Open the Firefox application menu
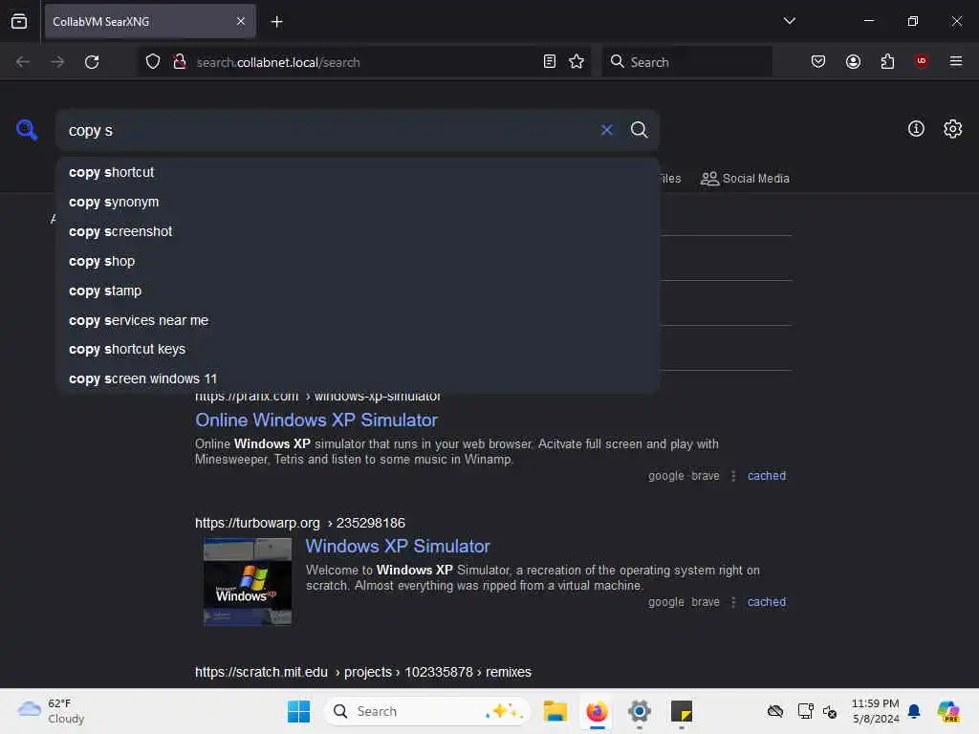 point(955,61)
